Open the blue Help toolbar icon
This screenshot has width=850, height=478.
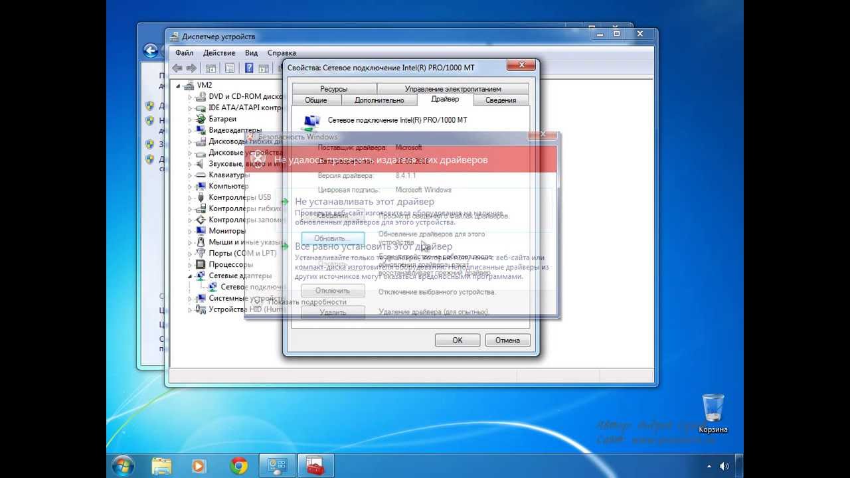click(x=249, y=68)
